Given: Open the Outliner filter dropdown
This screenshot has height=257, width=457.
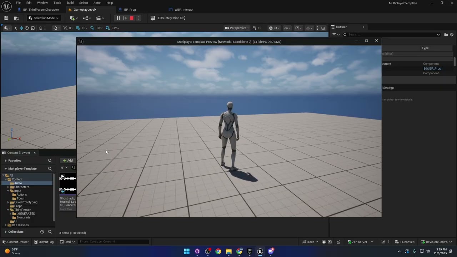Looking at the screenshot, I should tap(336, 35).
